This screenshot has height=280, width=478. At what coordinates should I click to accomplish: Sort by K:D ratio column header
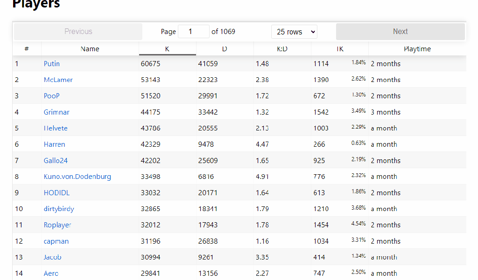coord(282,49)
